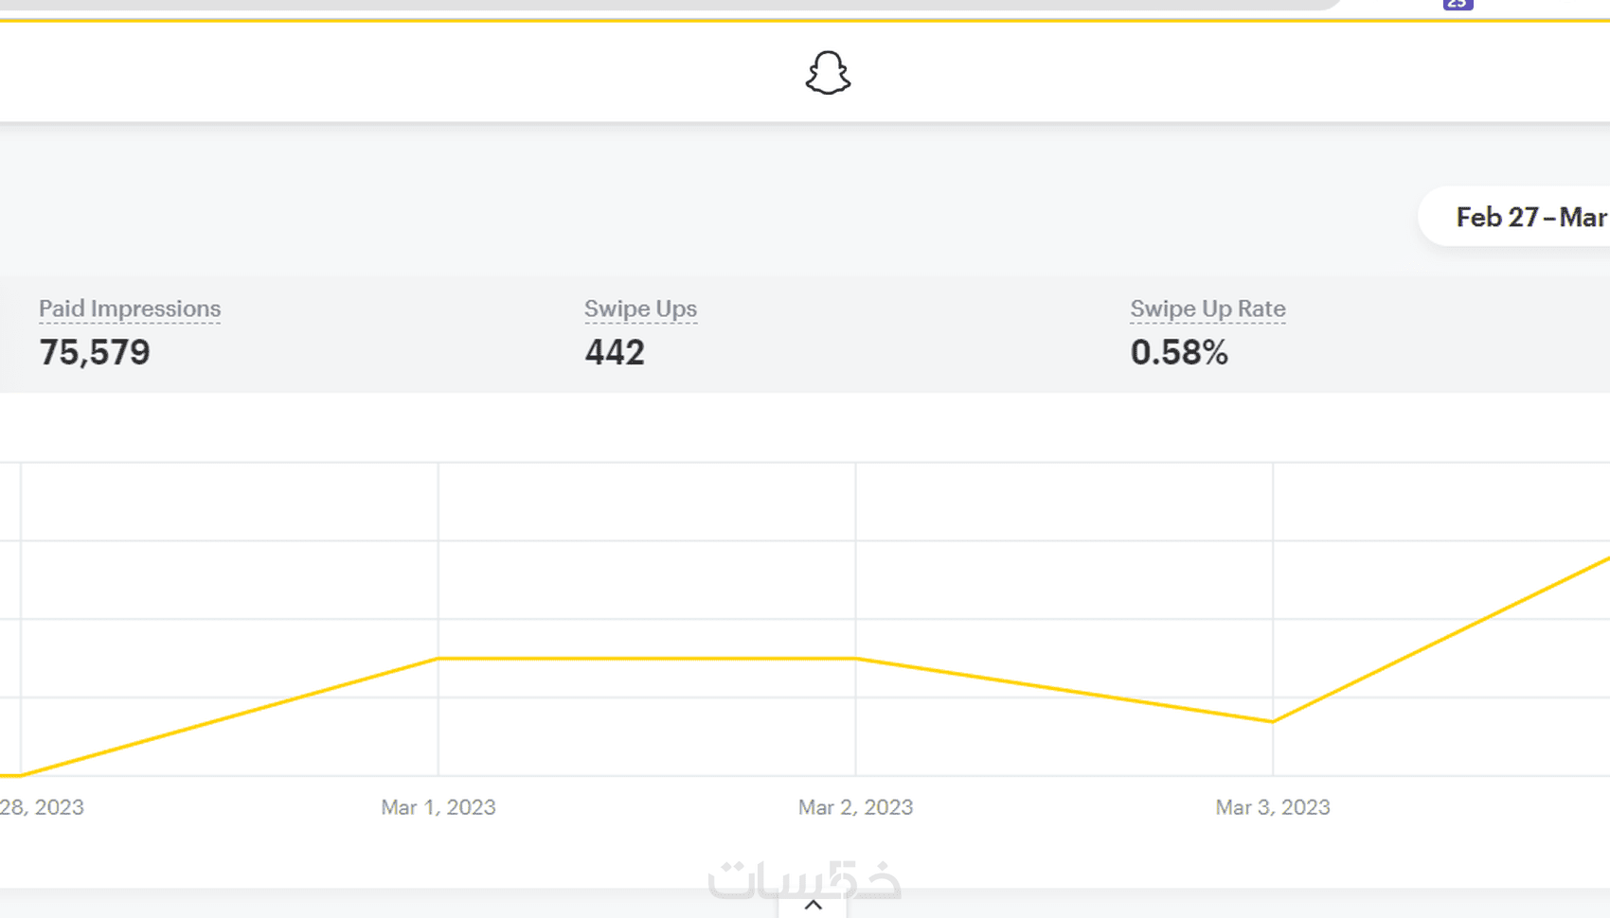Viewport: 1610px width, 918px height.
Task: Collapse the chart panel with the chevron
Action: pos(813,905)
